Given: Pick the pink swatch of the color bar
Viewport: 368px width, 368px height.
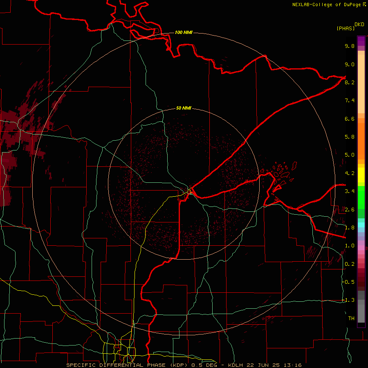Looking at the screenshot, I should pos(361,248).
